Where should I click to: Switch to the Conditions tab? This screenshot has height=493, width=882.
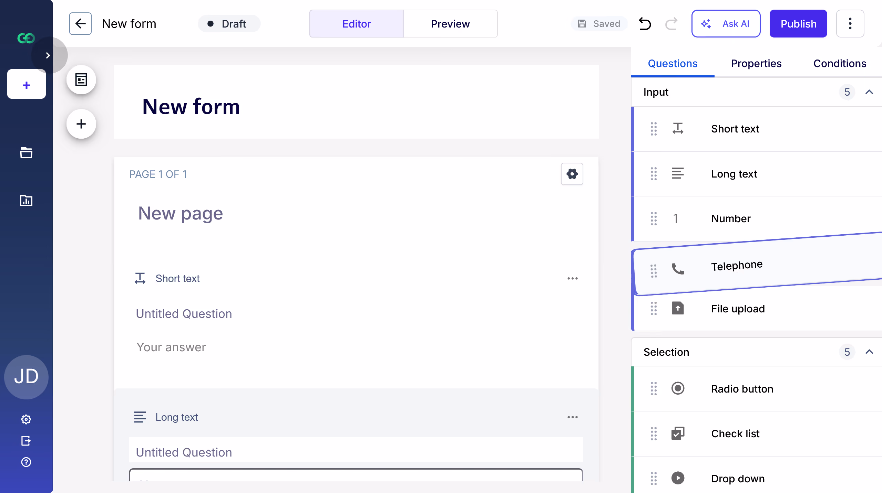840,63
